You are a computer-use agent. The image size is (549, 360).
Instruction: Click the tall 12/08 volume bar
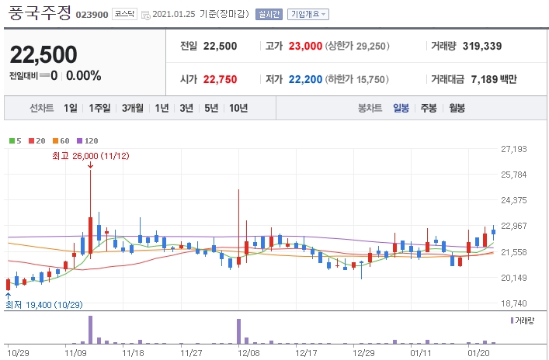tap(239, 331)
